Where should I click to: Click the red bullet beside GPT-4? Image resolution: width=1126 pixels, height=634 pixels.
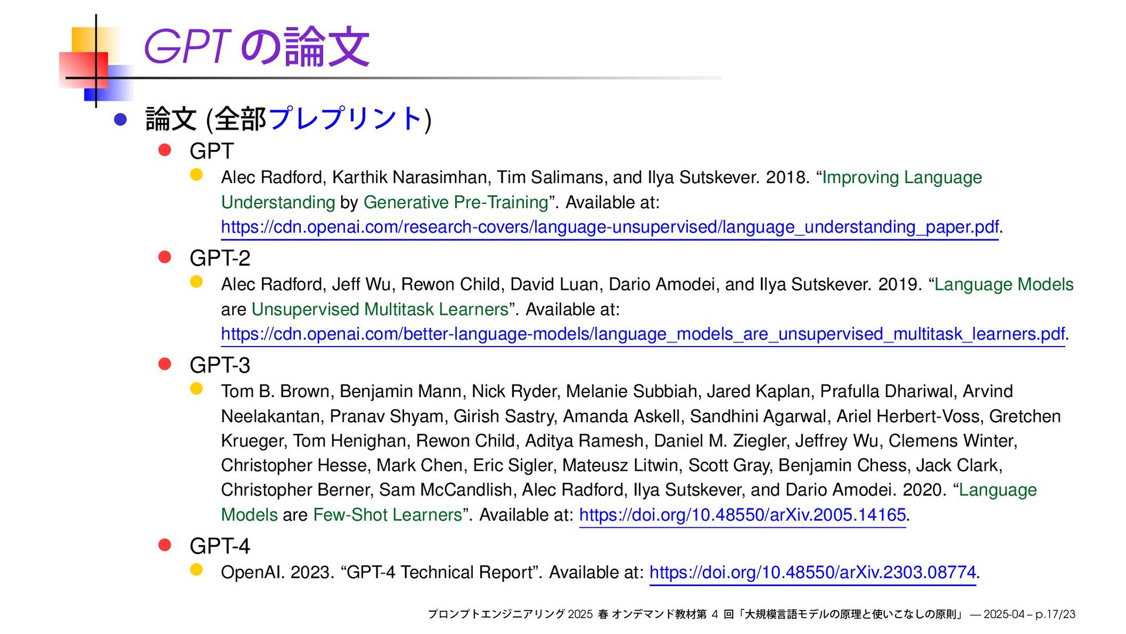pos(165,545)
